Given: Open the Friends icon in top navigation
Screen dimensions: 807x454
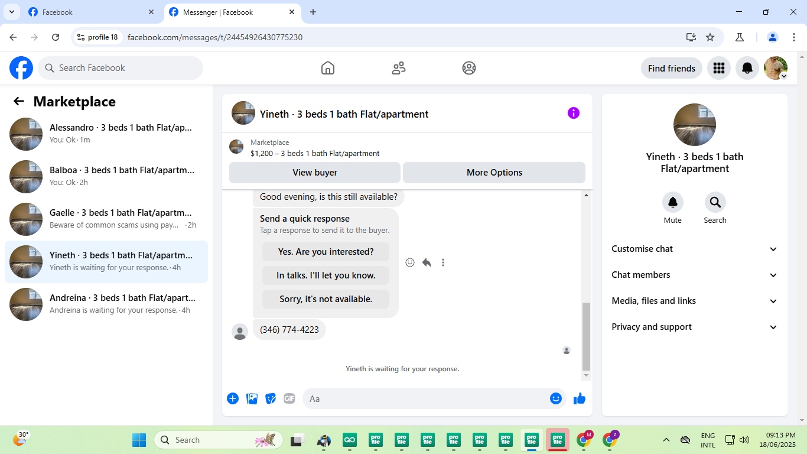Looking at the screenshot, I should [399, 68].
